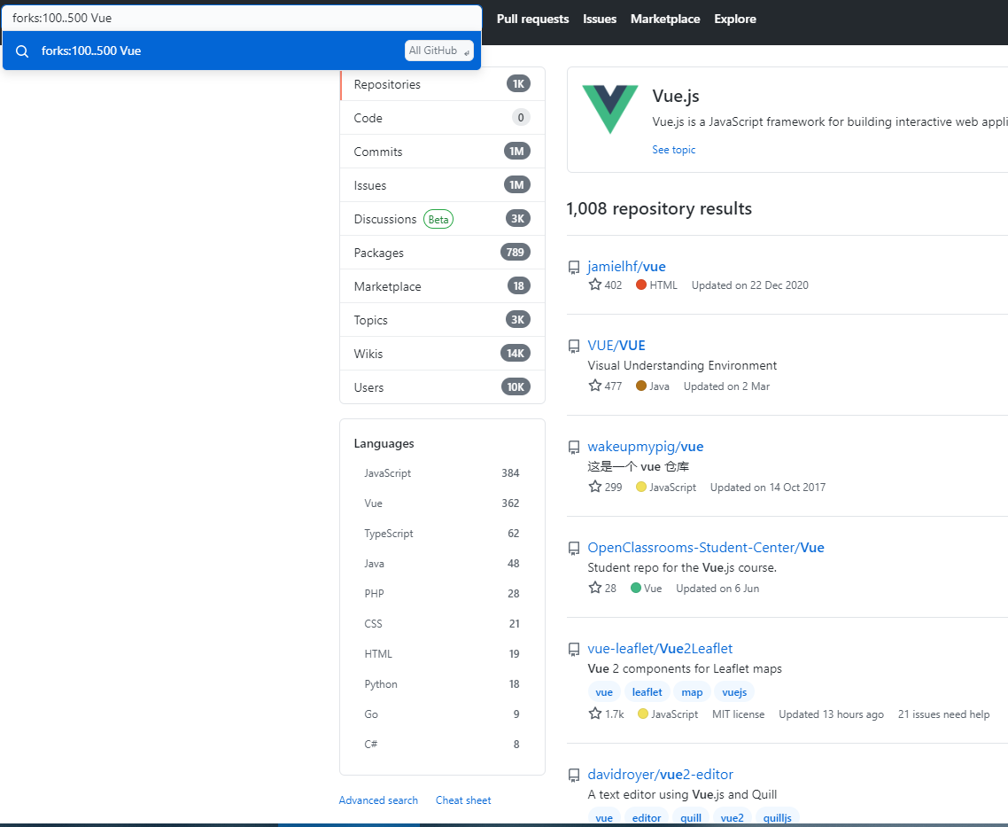Screen dimensions: 1008x827
Task: Click star icon showing 28 stars
Action: 595,587
